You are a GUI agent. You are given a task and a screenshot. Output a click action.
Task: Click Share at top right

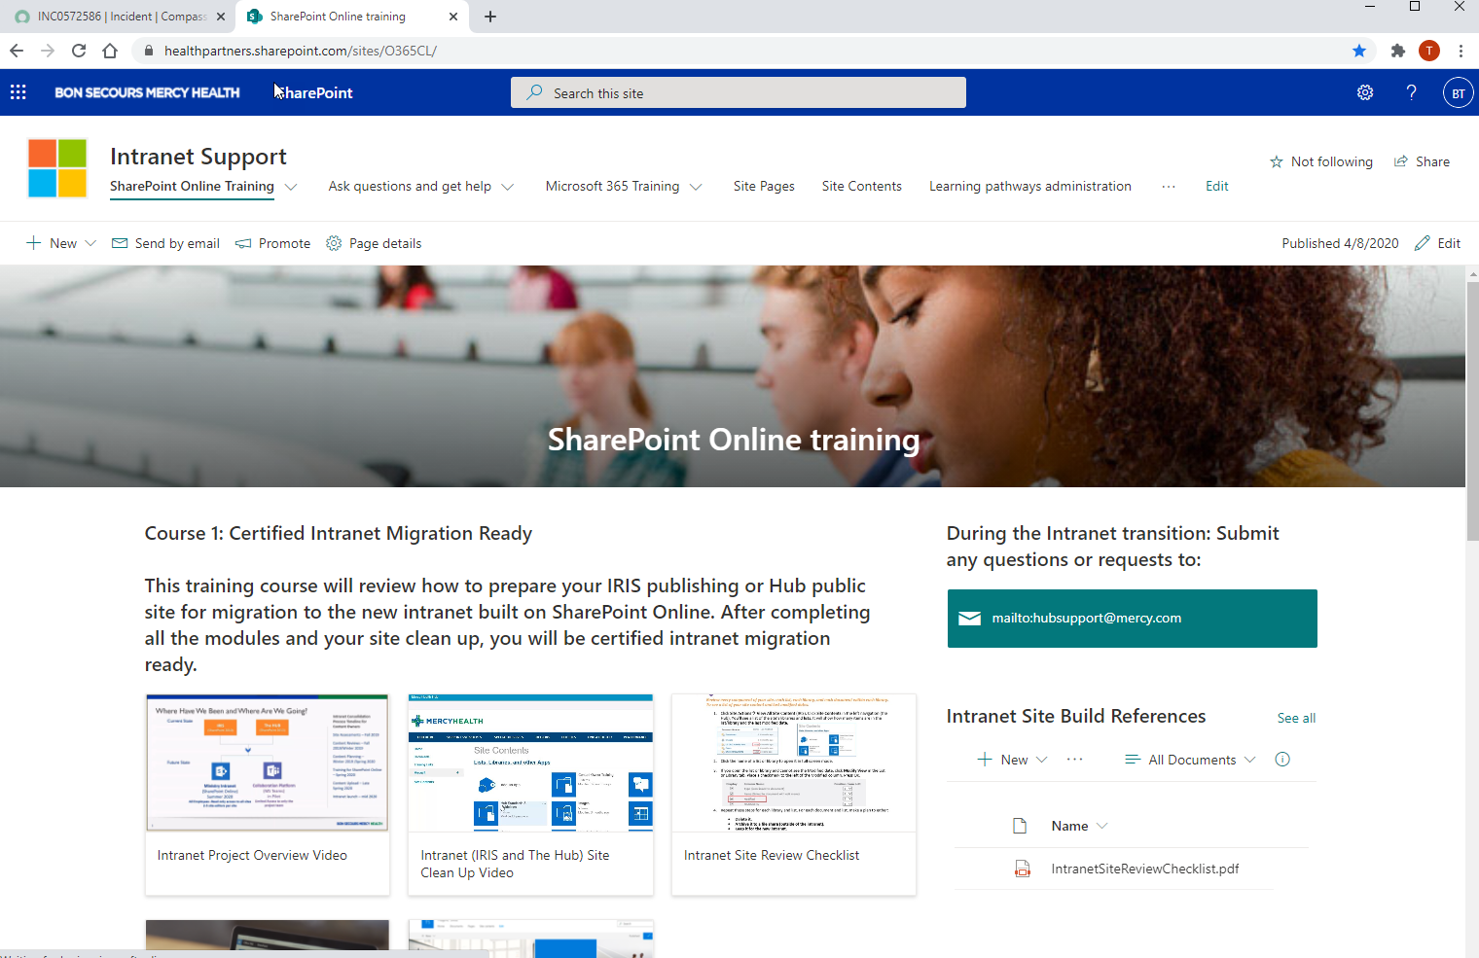coord(1422,161)
